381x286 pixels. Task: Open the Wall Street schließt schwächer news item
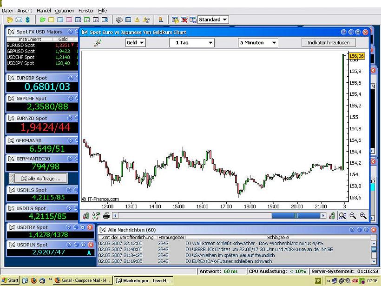coord(235,243)
